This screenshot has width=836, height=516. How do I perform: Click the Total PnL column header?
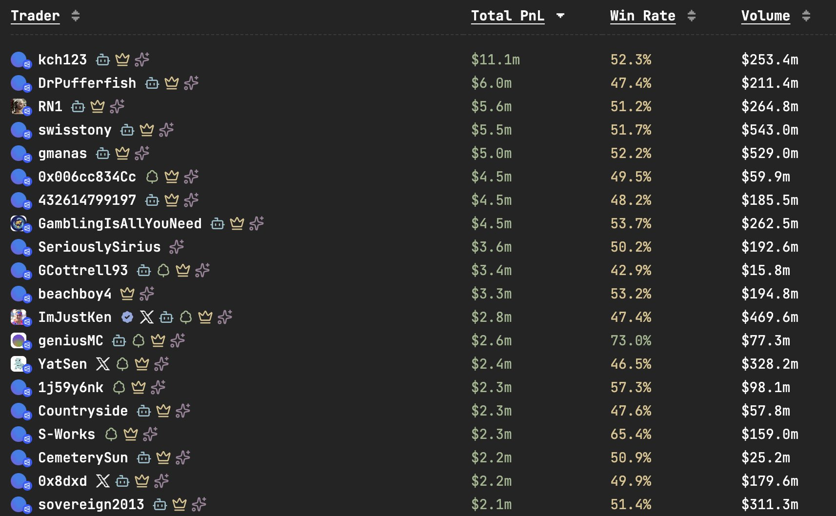click(x=507, y=16)
